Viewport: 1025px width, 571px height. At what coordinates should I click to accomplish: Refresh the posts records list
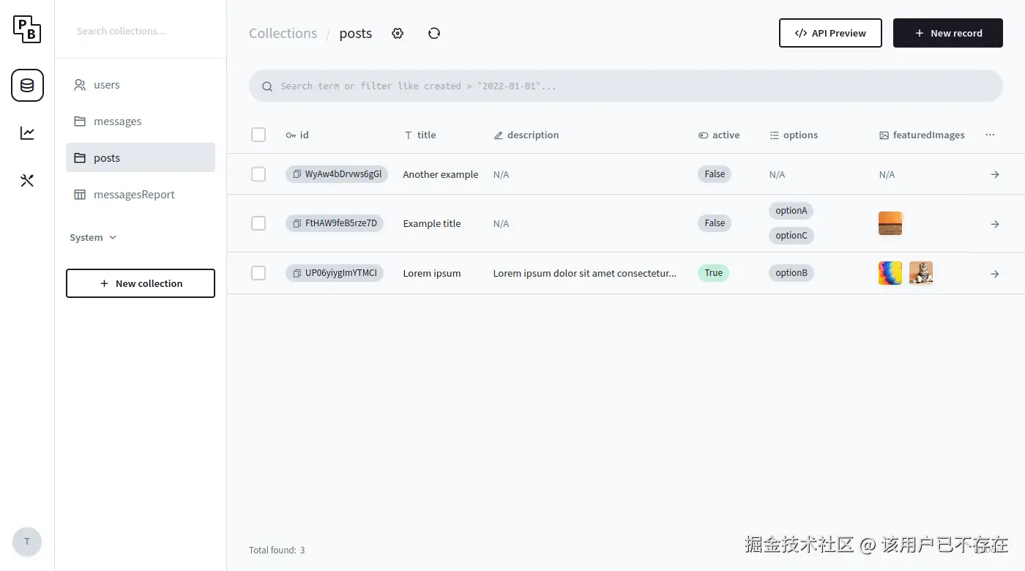pyautogui.click(x=434, y=34)
